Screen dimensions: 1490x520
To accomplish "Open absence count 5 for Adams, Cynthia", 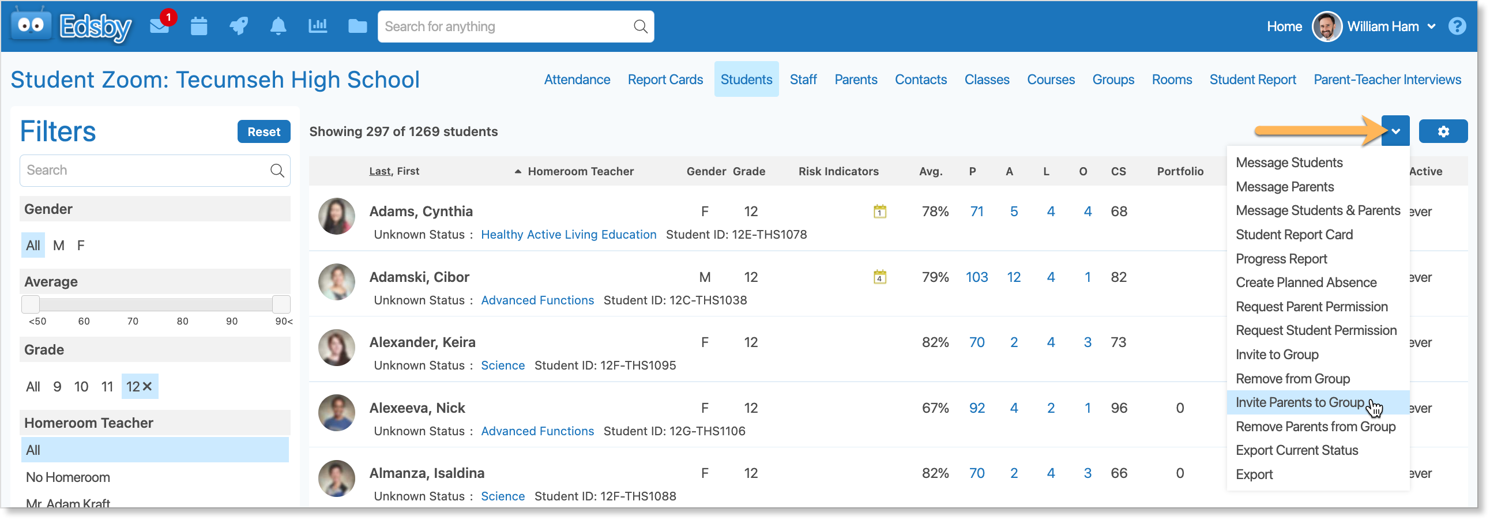I will point(1013,211).
